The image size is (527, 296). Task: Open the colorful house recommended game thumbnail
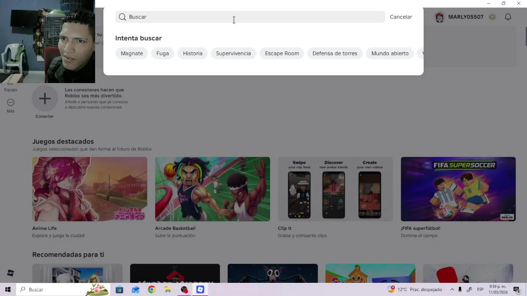pos(370,273)
